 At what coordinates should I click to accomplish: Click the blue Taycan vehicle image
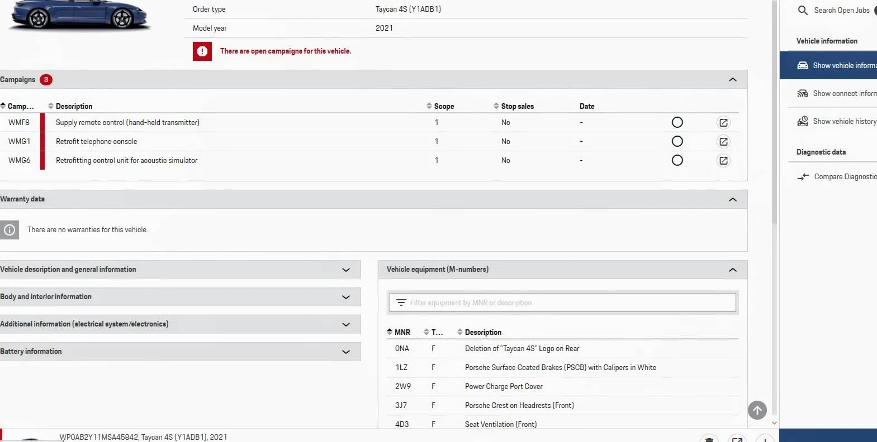(x=80, y=15)
